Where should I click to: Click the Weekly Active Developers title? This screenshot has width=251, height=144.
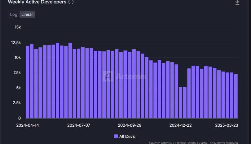37,2
